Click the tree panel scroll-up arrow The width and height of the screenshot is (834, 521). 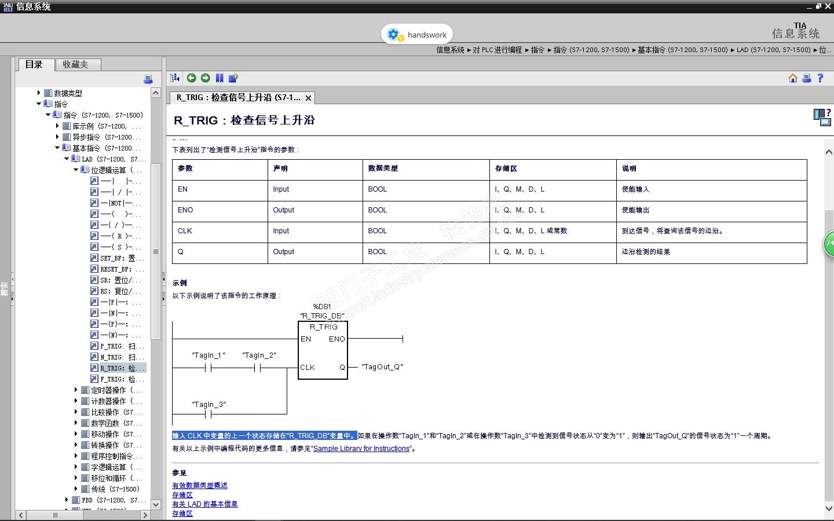pyautogui.click(x=156, y=93)
